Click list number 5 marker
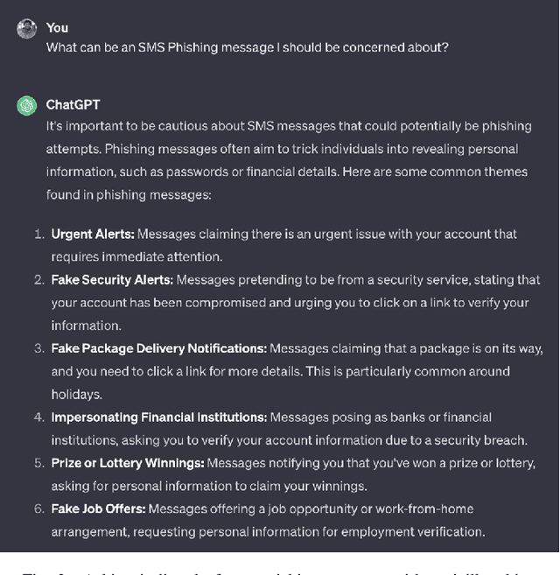 pyautogui.click(x=38, y=463)
